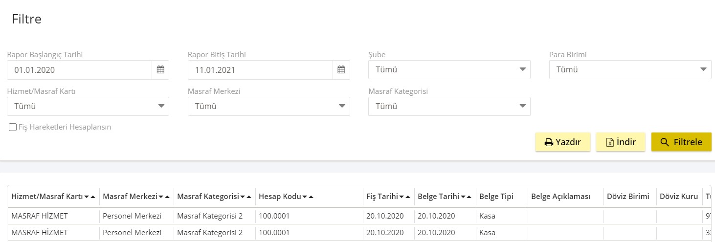Open the Para Birimi dropdown
The height and width of the screenshot is (242, 715).
pyautogui.click(x=630, y=69)
